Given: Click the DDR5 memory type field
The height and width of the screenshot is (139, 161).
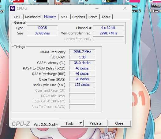Looking at the screenshot, I should coord(42,28).
